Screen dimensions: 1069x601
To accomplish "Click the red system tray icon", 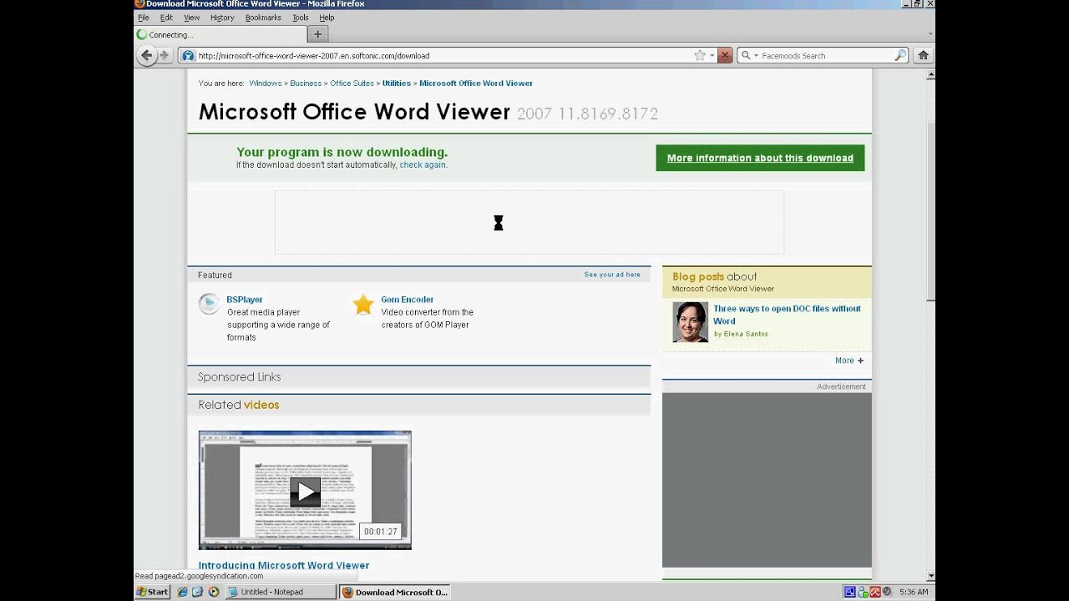I will [874, 592].
